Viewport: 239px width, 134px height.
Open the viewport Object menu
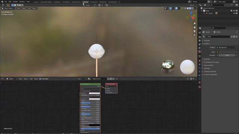34,8
